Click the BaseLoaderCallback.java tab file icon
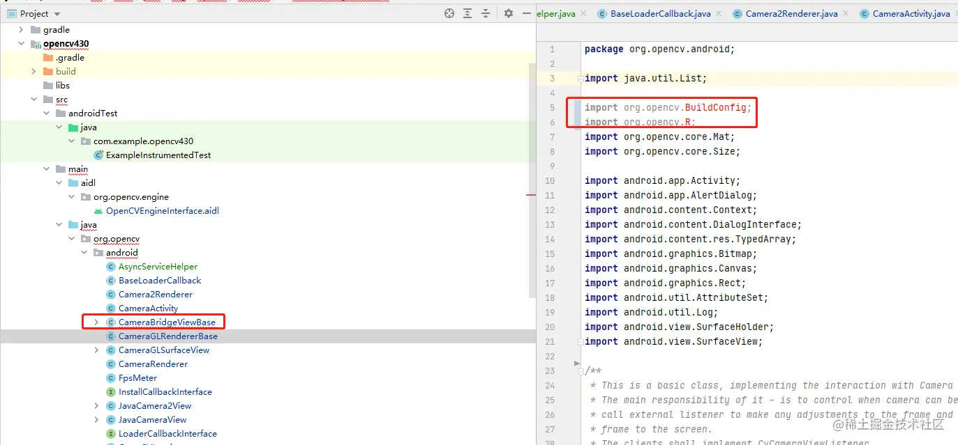The image size is (958, 445). coord(602,13)
